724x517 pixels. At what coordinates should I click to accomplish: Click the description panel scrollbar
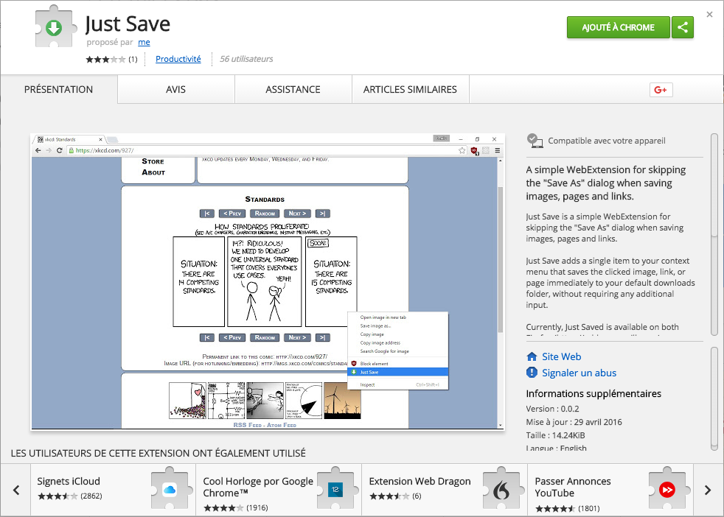pyautogui.click(x=714, y=234)
